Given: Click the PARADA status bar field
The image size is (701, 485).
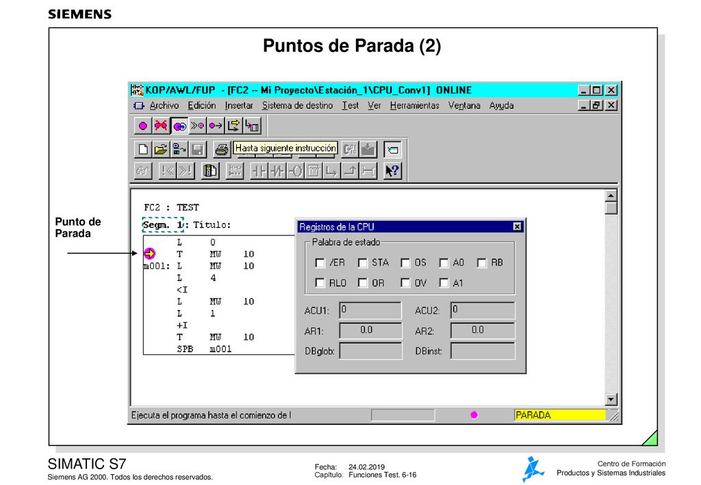Looking at the screenshot, I should [560, 415].
